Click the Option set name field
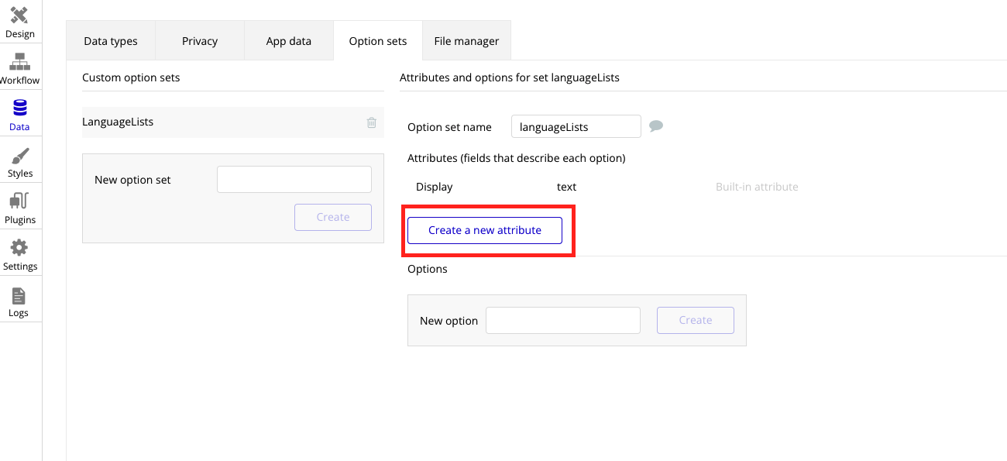The height and width of the screenshot is (461, 1007). click(576, 126)
